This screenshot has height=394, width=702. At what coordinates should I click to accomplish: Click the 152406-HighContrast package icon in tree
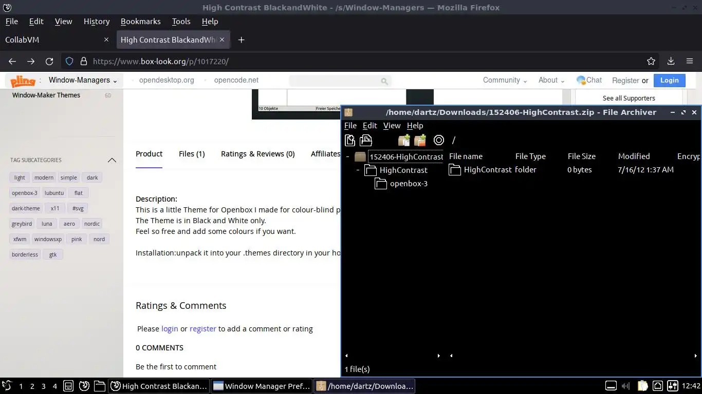tap(360, 156)
